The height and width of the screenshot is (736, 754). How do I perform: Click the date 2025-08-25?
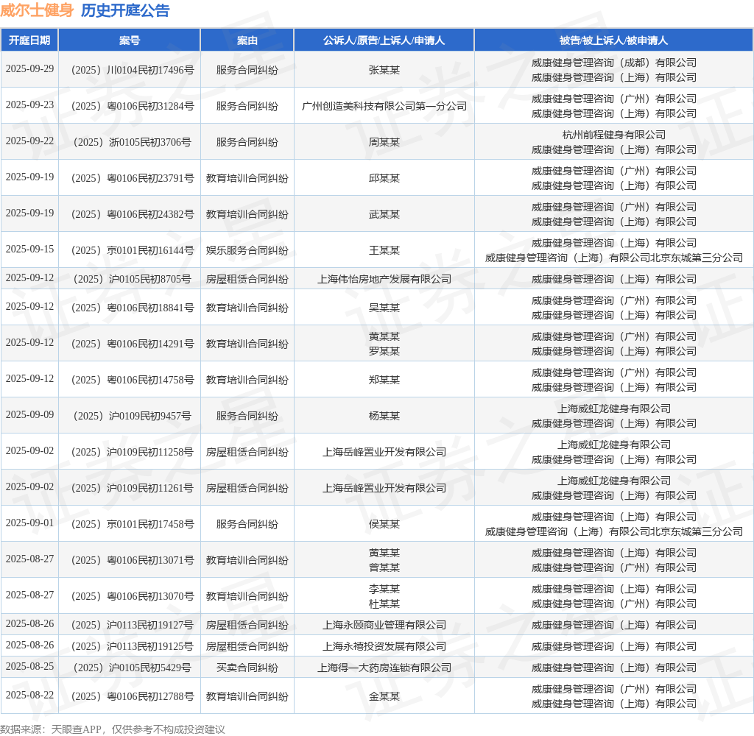(29, 666)
